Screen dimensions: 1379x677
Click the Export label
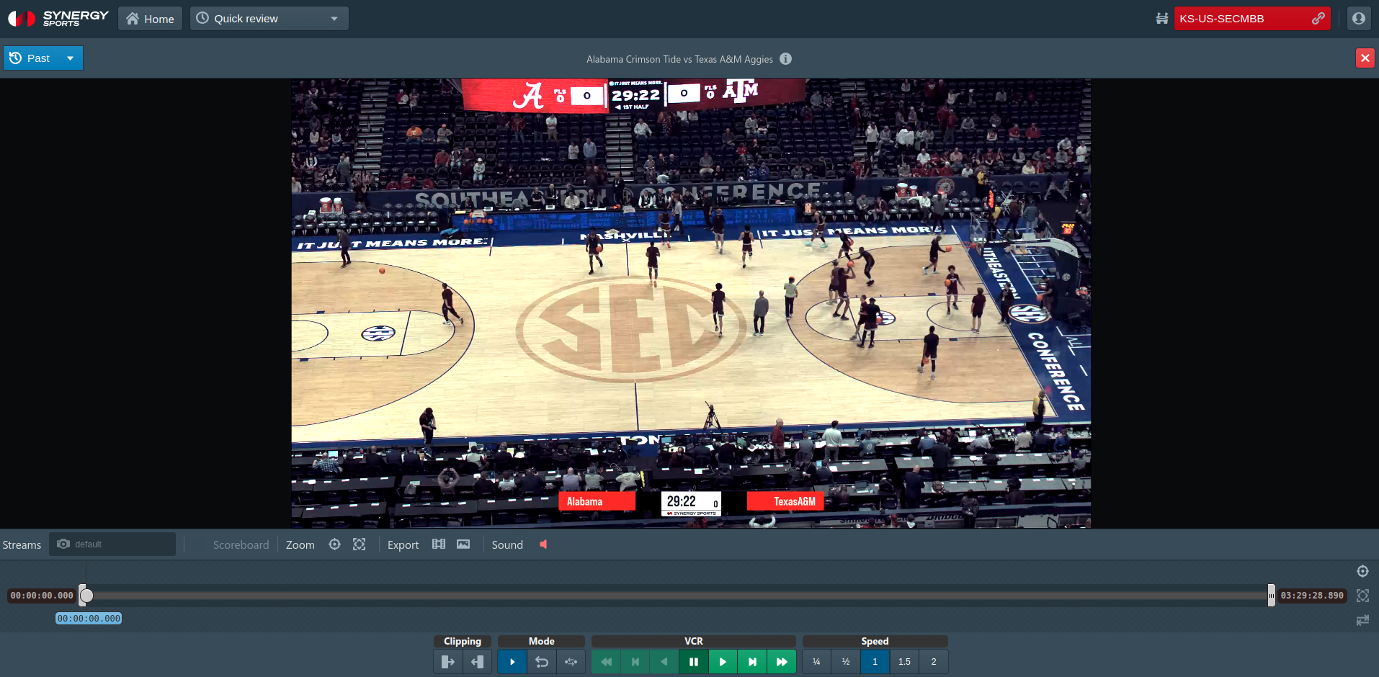403,545
